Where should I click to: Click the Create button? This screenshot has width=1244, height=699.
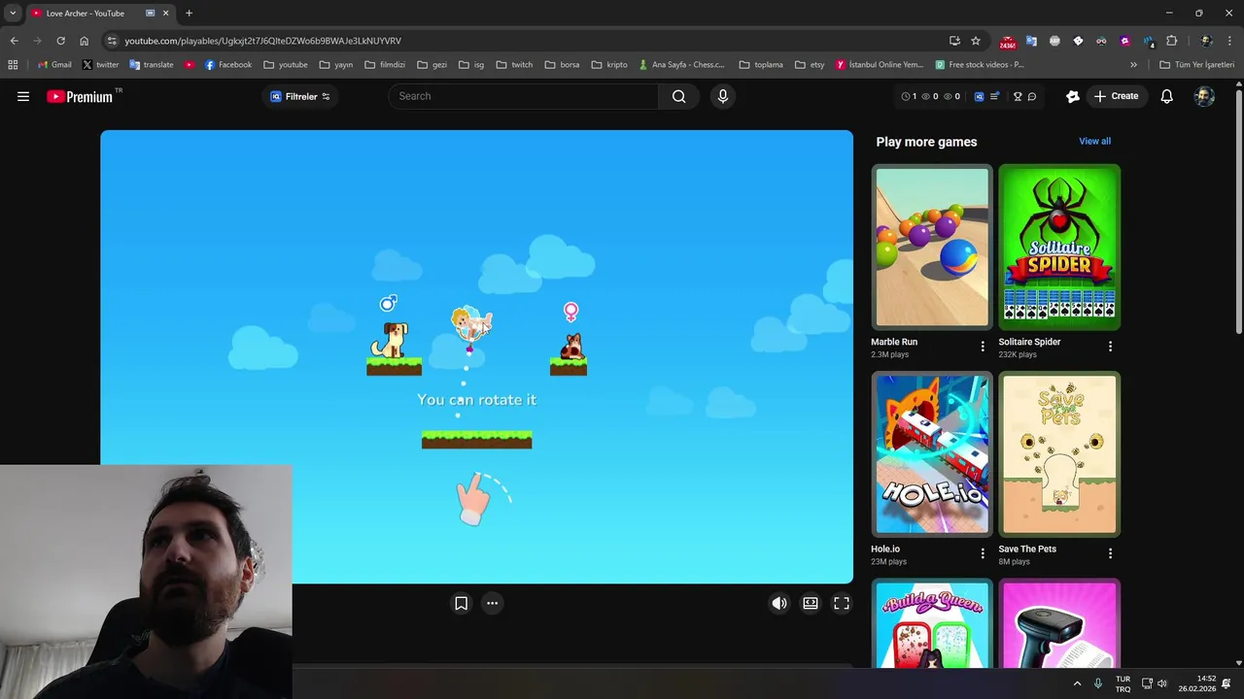1116,96
